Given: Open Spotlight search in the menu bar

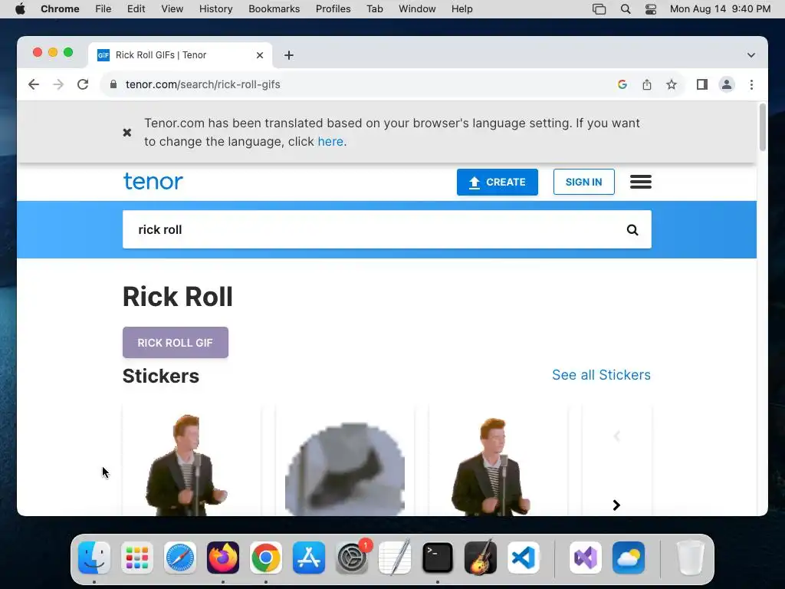Looking at the screenshot, I should click(626, 9).
